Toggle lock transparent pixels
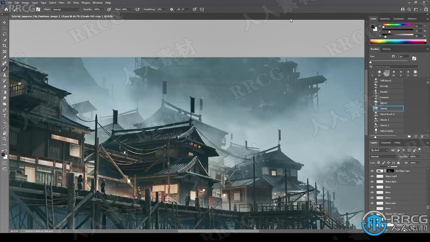Image resolution: width=430 pixels, height=242 pixels. click(379, 163)
